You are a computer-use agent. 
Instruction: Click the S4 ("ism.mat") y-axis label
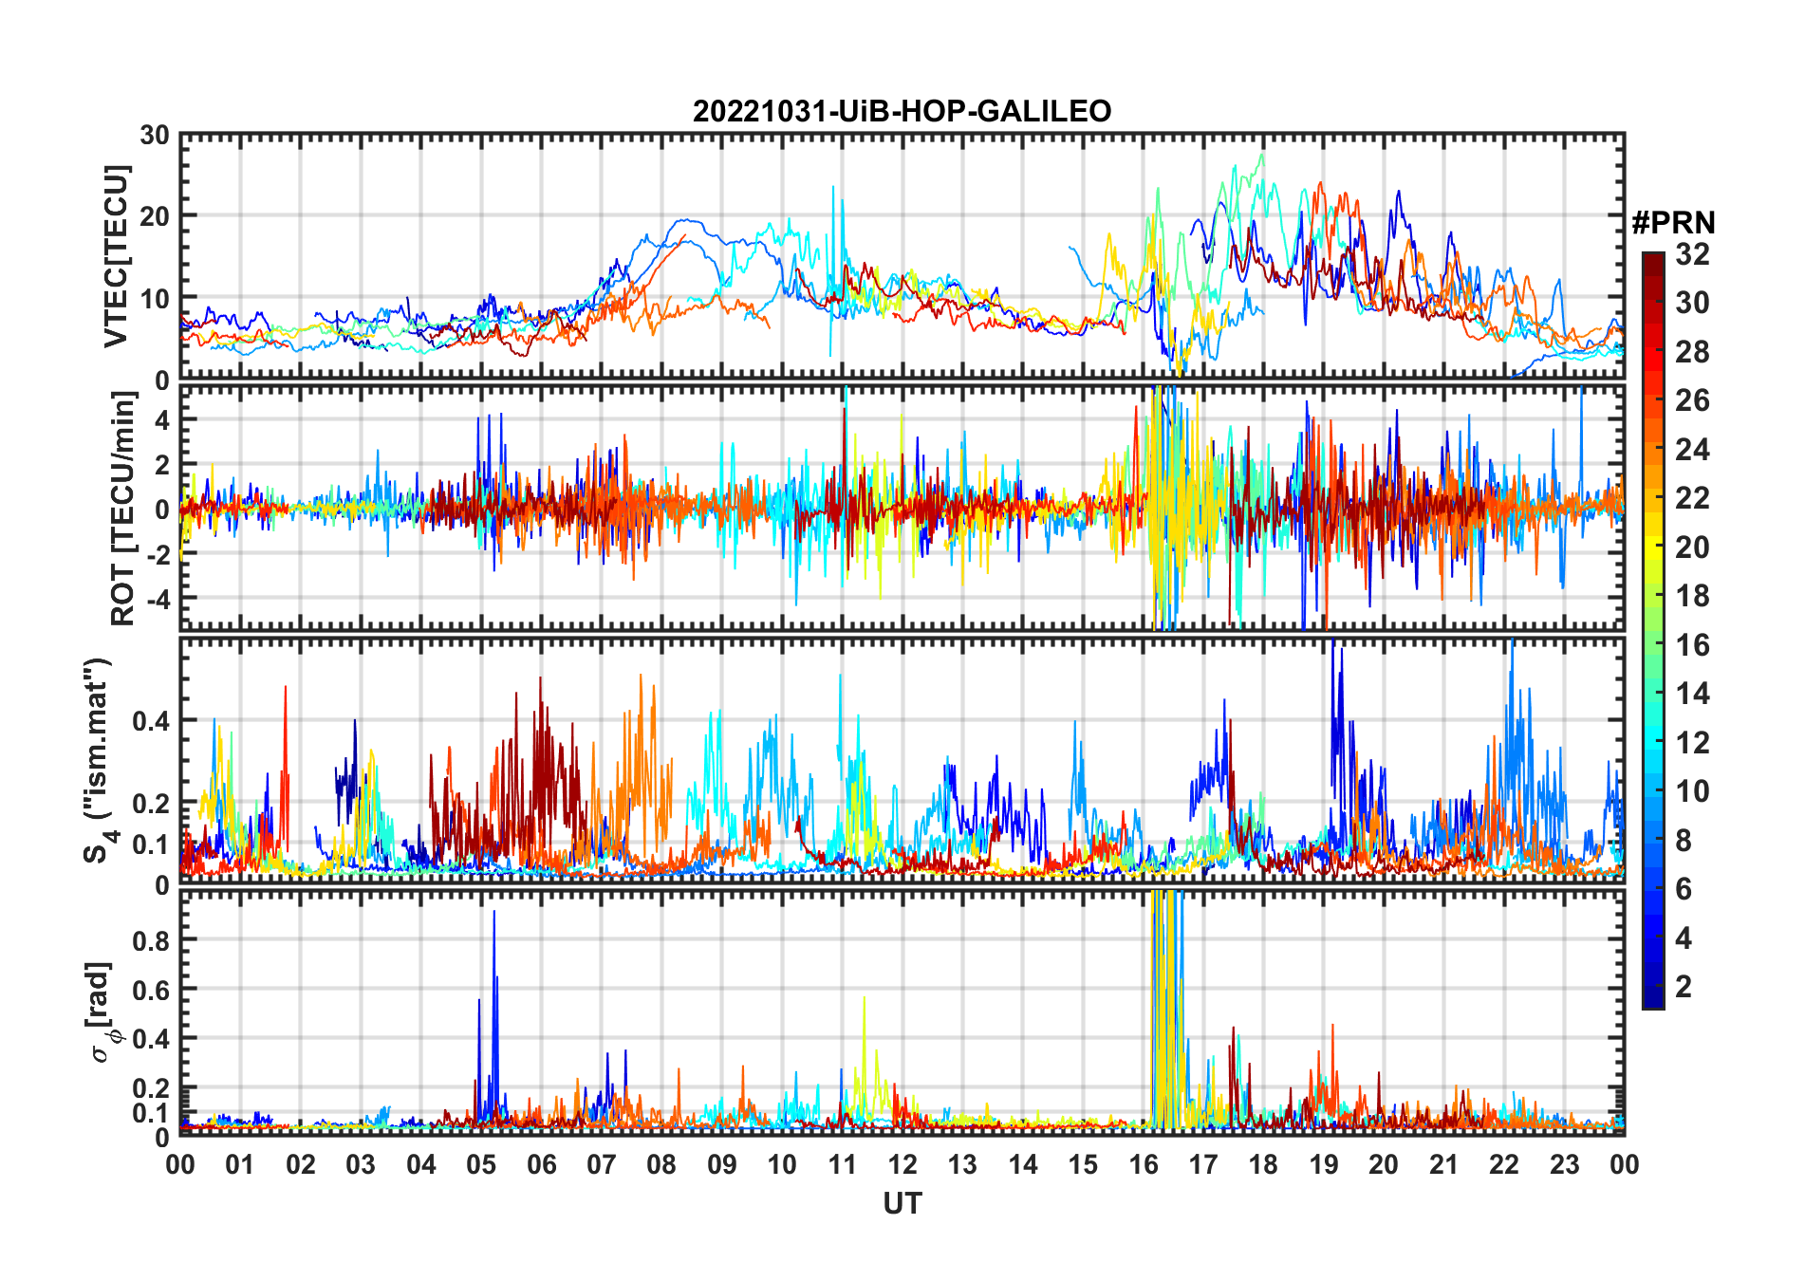99,760
